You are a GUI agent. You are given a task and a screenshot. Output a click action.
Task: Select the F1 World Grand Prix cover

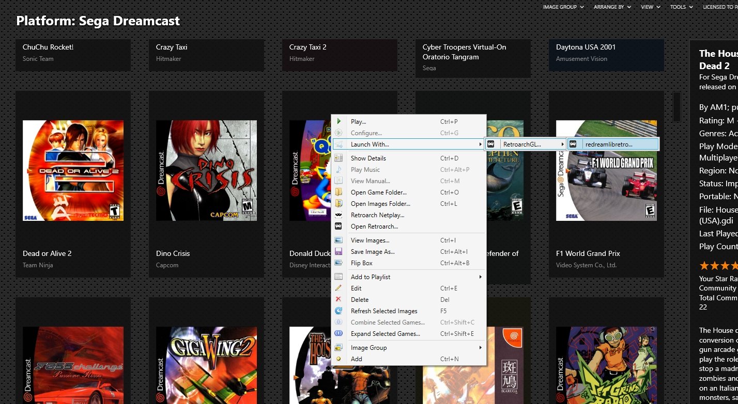pos(606,171)
